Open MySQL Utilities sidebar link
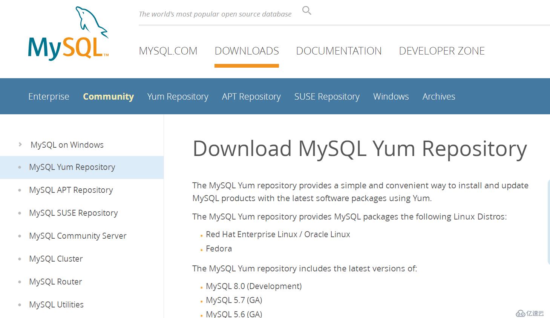The width and height of the screenshot is (550, 318). coord(56,304)
